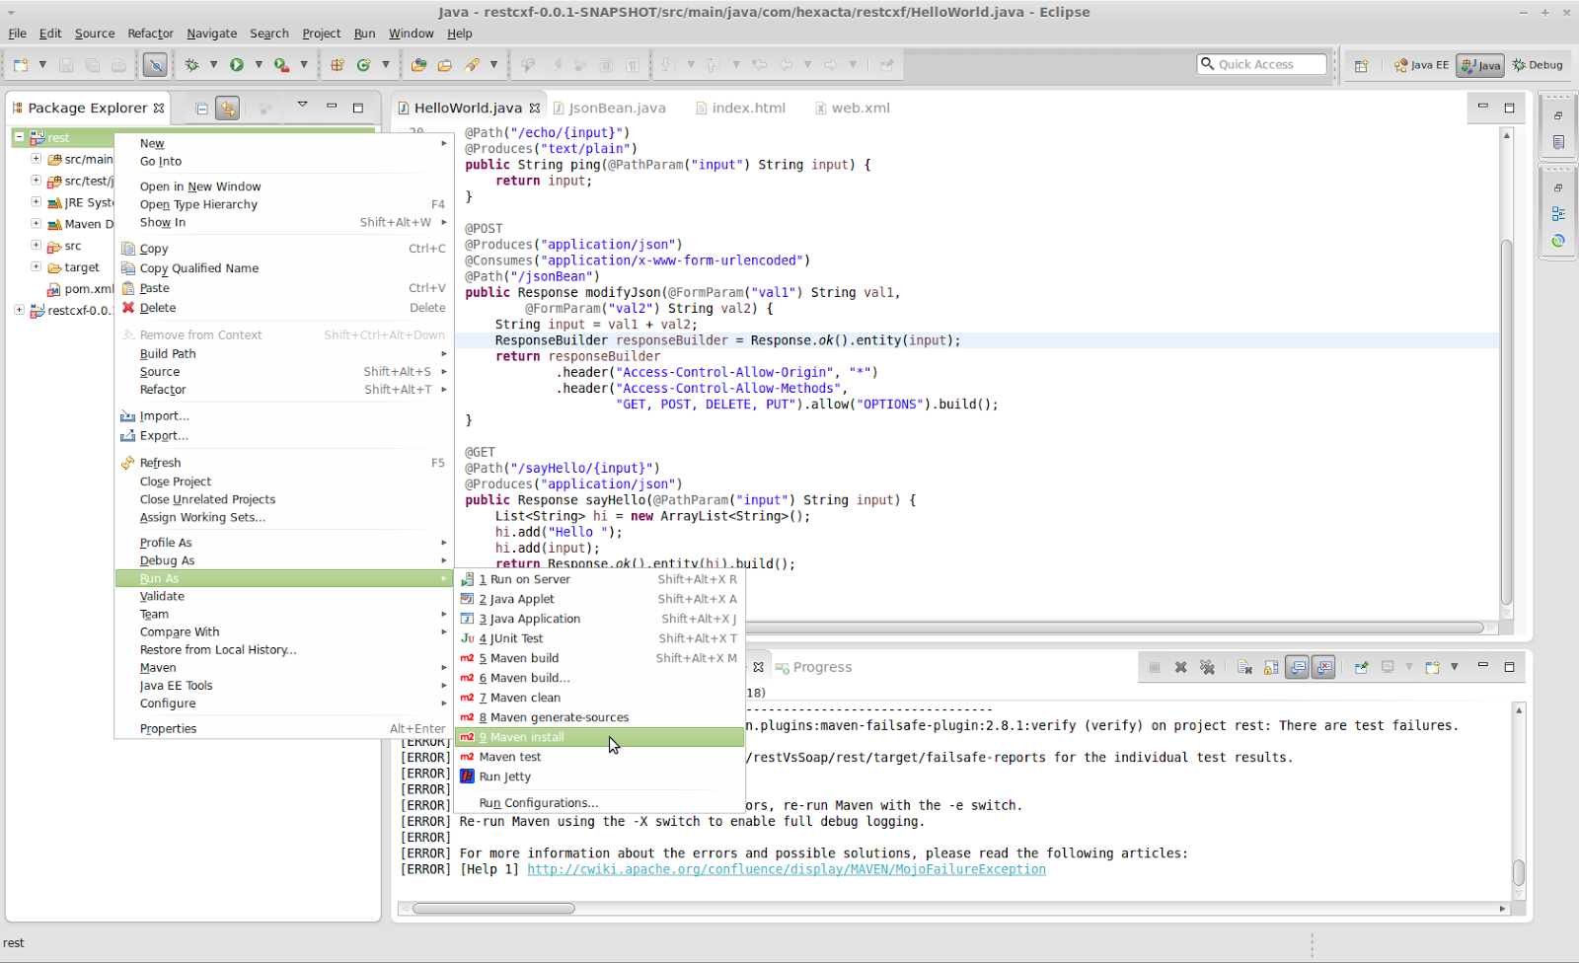Viewport: 1579px width, 963px height.
Task: Switch to the web.xml editor tab
Action: [853, 109]
